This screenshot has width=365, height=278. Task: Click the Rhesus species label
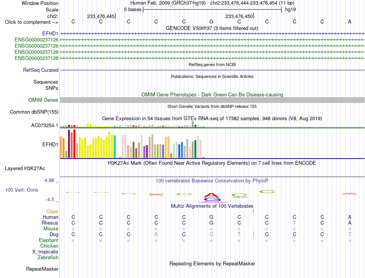coord(50,223)
